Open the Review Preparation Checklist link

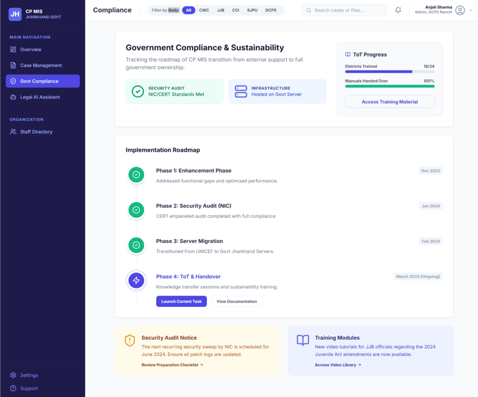point(172,365)
